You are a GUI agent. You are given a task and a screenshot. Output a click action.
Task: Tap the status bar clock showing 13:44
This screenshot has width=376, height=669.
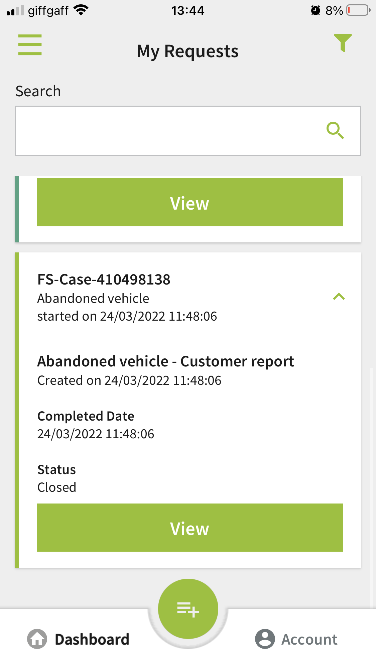tap(188, 11)
